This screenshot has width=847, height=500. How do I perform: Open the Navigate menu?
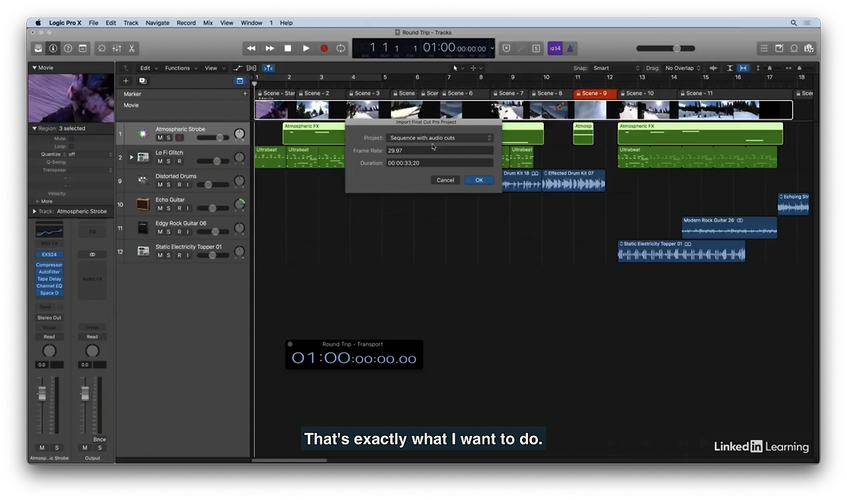coord(157,22)
